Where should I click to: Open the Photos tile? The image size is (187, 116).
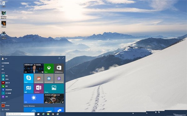pos(54,88)
